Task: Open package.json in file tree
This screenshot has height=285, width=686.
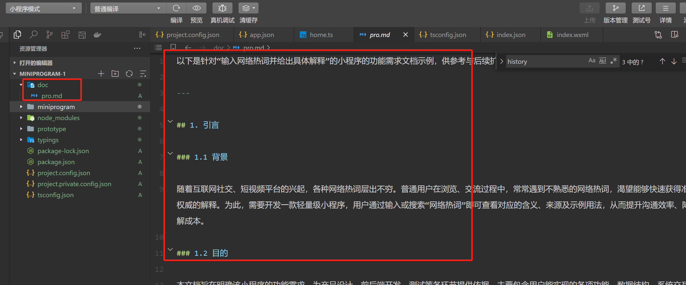Action: tap(56, 162)
